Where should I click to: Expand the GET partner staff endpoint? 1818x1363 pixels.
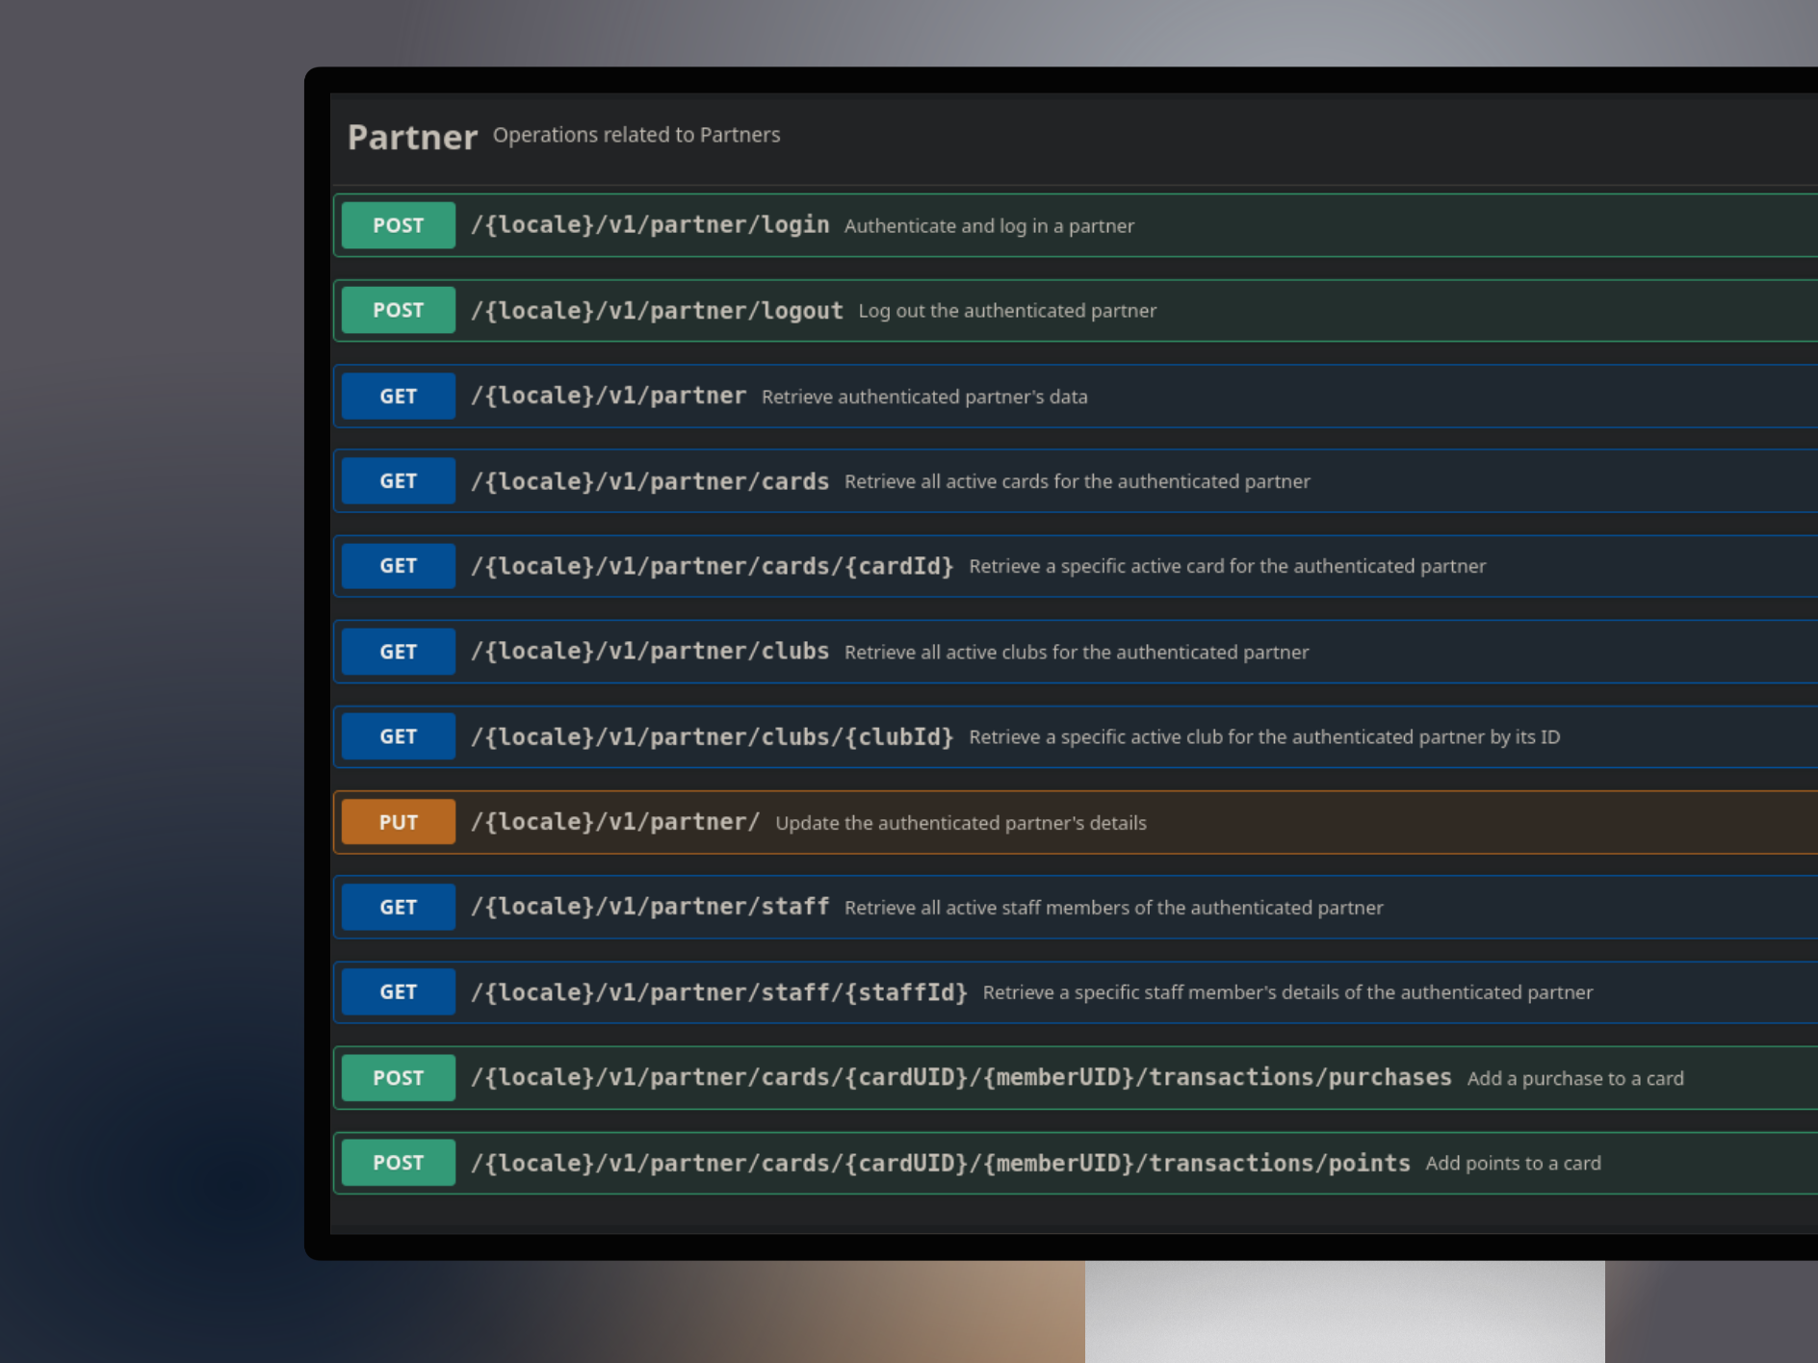tap(649, 907)
